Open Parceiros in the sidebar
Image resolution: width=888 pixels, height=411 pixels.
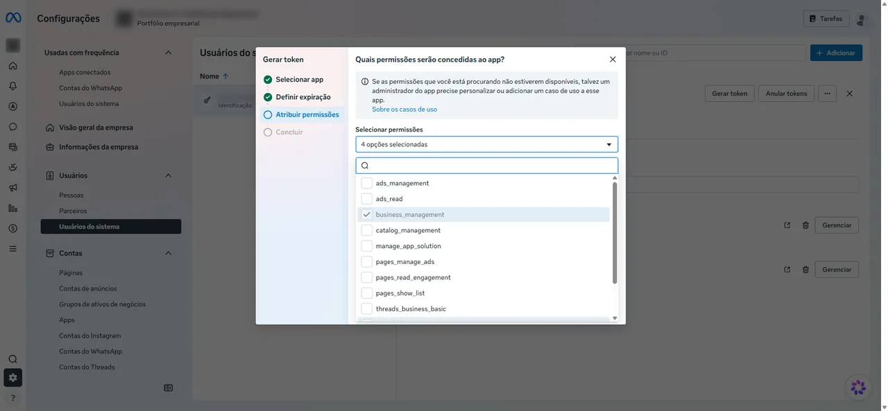73,211
